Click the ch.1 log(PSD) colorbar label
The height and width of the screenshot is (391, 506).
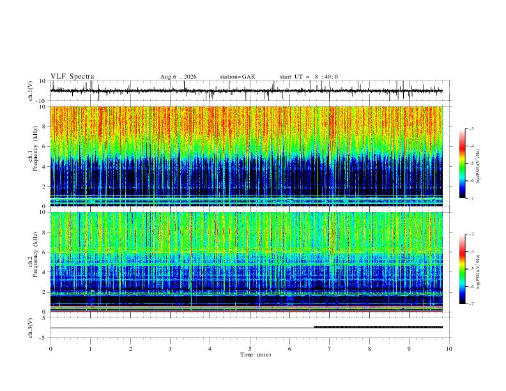[479, 167]
